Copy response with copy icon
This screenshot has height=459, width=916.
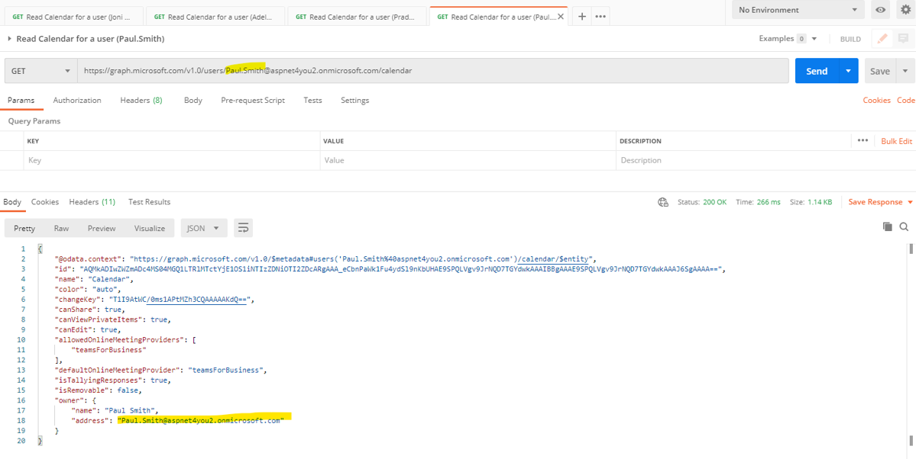pyautogui.click(x=888, y=227)
